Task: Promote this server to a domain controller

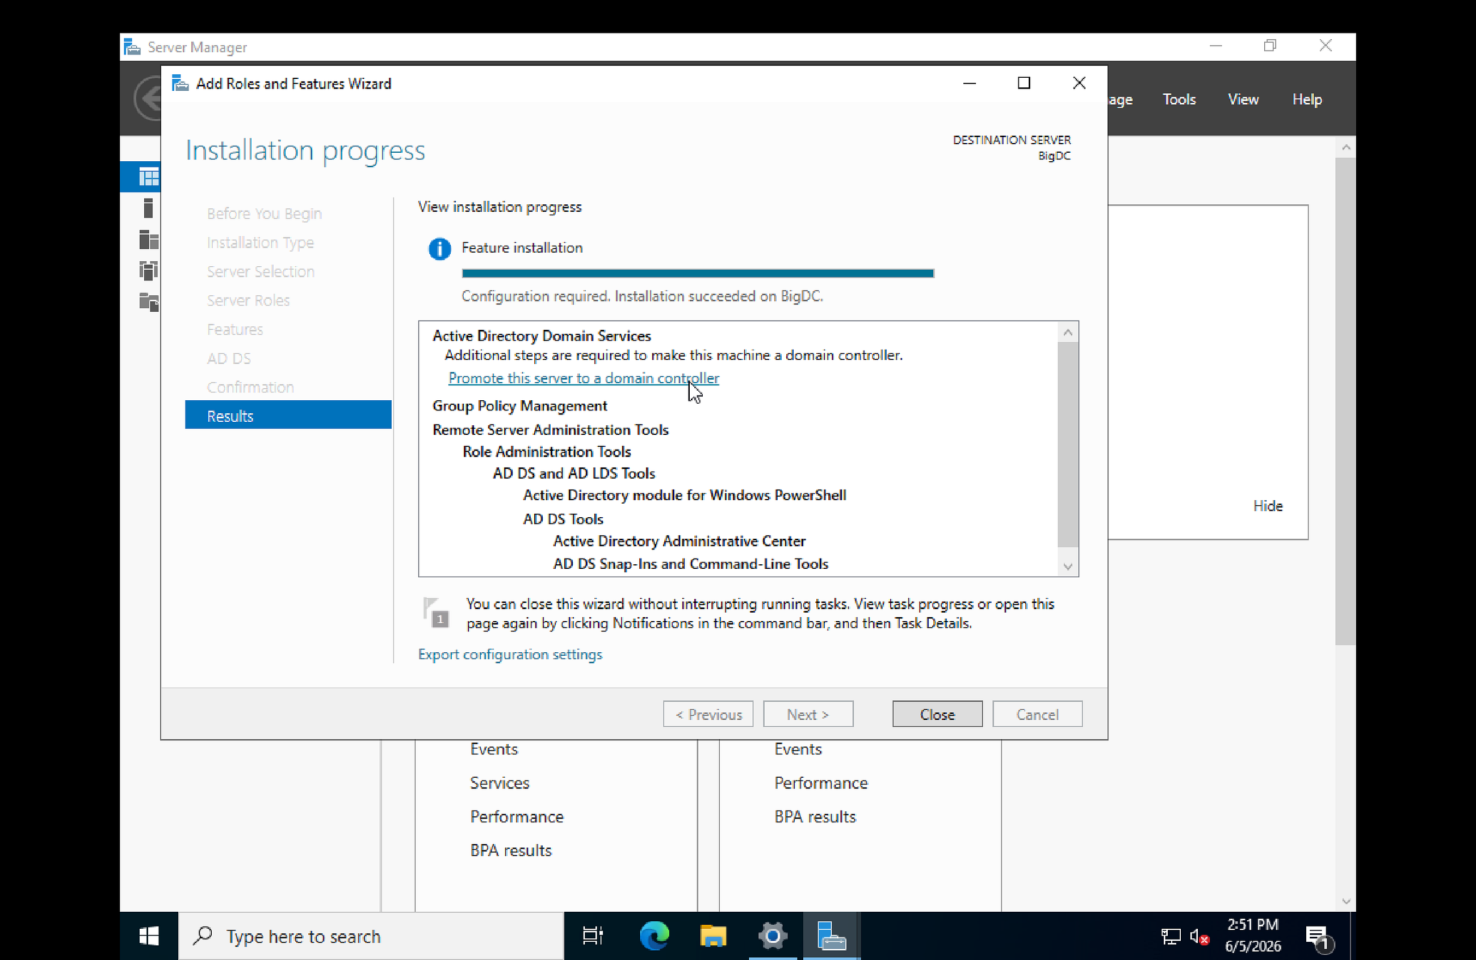Action: click(x=584, y=378)
